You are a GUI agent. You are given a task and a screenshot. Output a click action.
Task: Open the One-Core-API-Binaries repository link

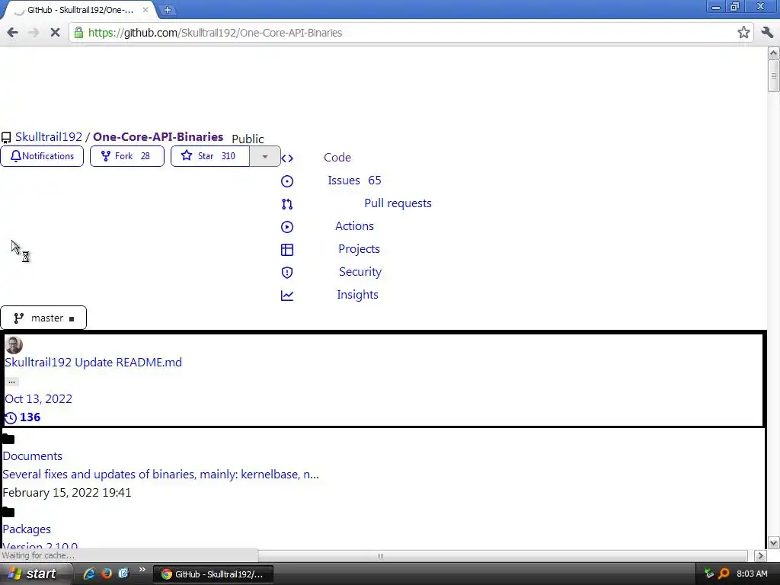pos(158,137)
